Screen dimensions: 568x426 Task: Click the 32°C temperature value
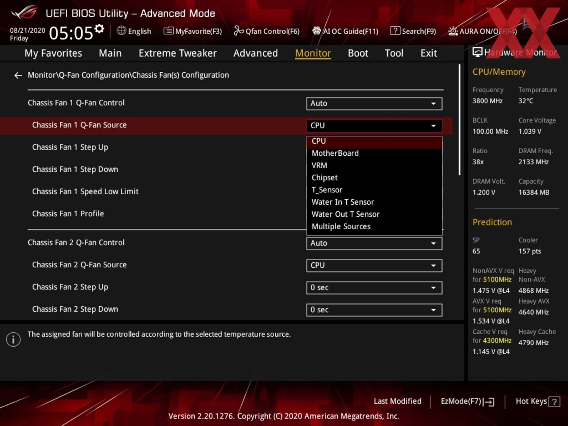(x=526, y=101)
